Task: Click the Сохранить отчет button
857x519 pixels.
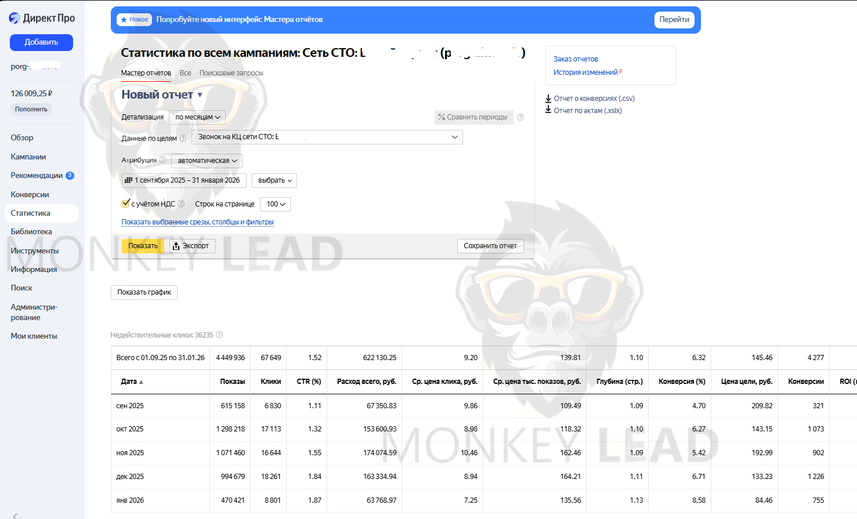Action: coord(490,246)
